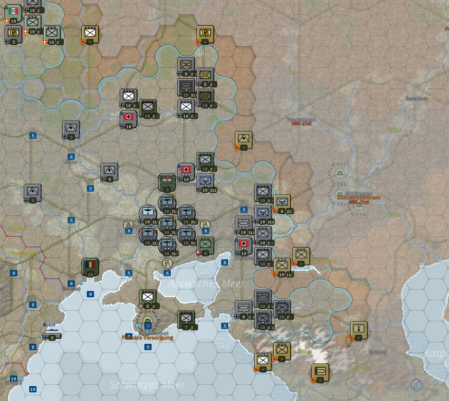This screenshot has width=449, height=401.
Task: Choose the Soviet paratrooper unit with strength 9
Action: (283, 204)
